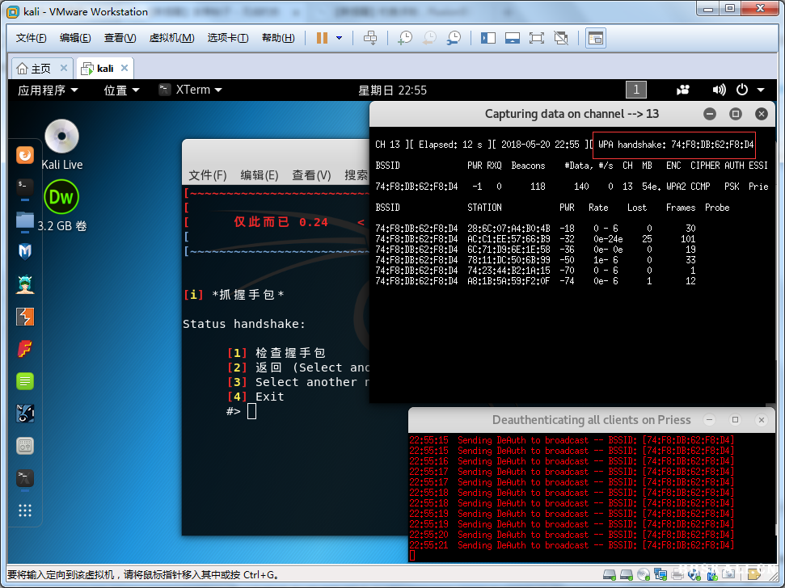Click the 星期日 22:55 clock
Image resolution: width=785 pixels, height=588 pixels.
392,90
